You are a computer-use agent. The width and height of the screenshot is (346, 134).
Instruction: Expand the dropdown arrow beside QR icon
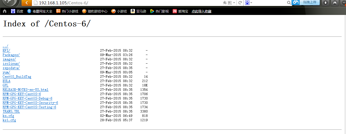coord(234,3)
